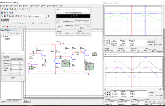Set Distortion Analyzer display to percent
The width and height of the screenshot is (165, 106).
point(79,33)
